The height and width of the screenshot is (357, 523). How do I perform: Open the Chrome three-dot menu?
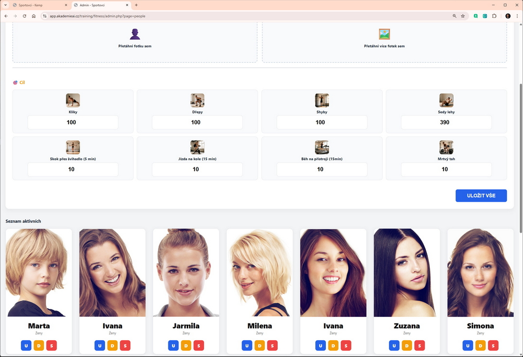[517, 16]
